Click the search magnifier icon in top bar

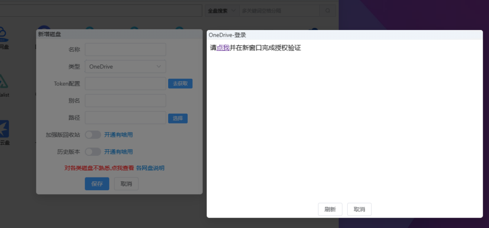coord(328,10)
